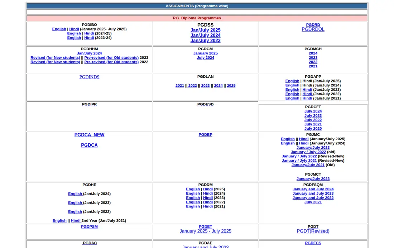
Task: Open PGDHE English link for Jan/July 2022
Action: 75,211
